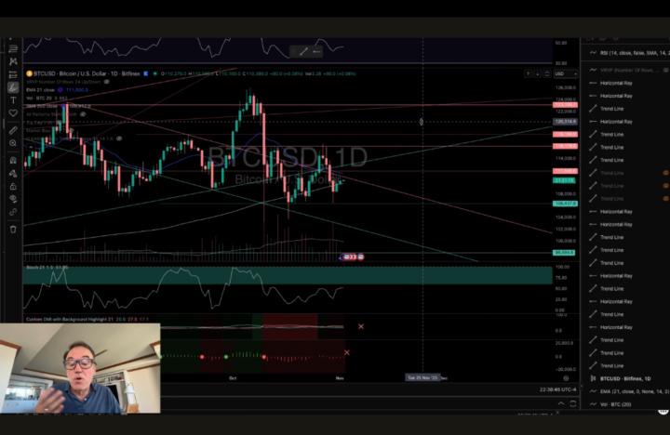Select the Text annotation tool
670x435 pixels.
(13, 100)
